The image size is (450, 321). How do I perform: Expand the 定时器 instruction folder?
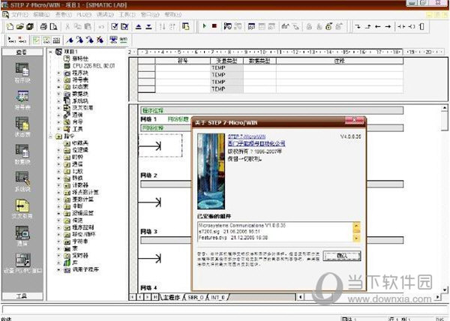tap(58, 256)
